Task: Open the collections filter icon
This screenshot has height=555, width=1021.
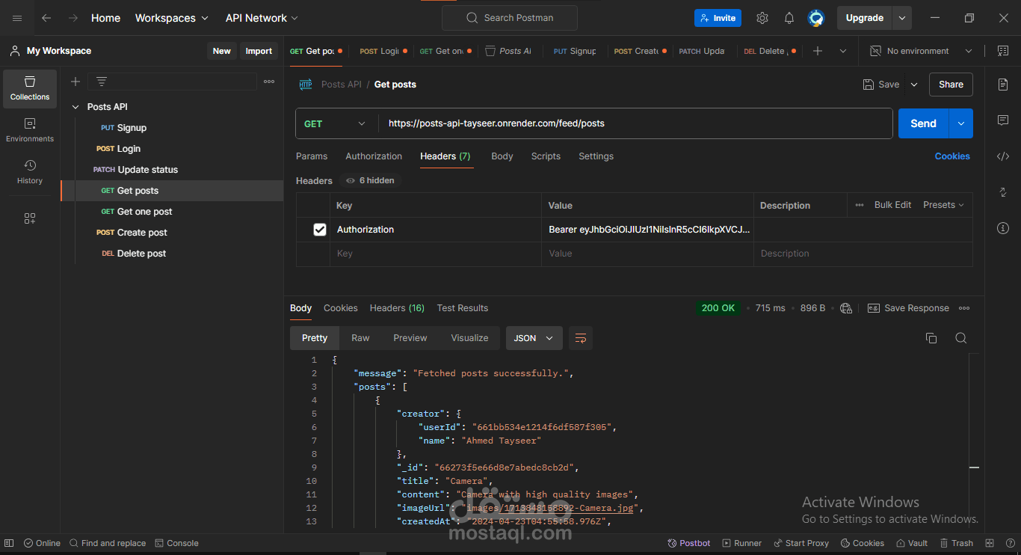Action: (102, 82)
